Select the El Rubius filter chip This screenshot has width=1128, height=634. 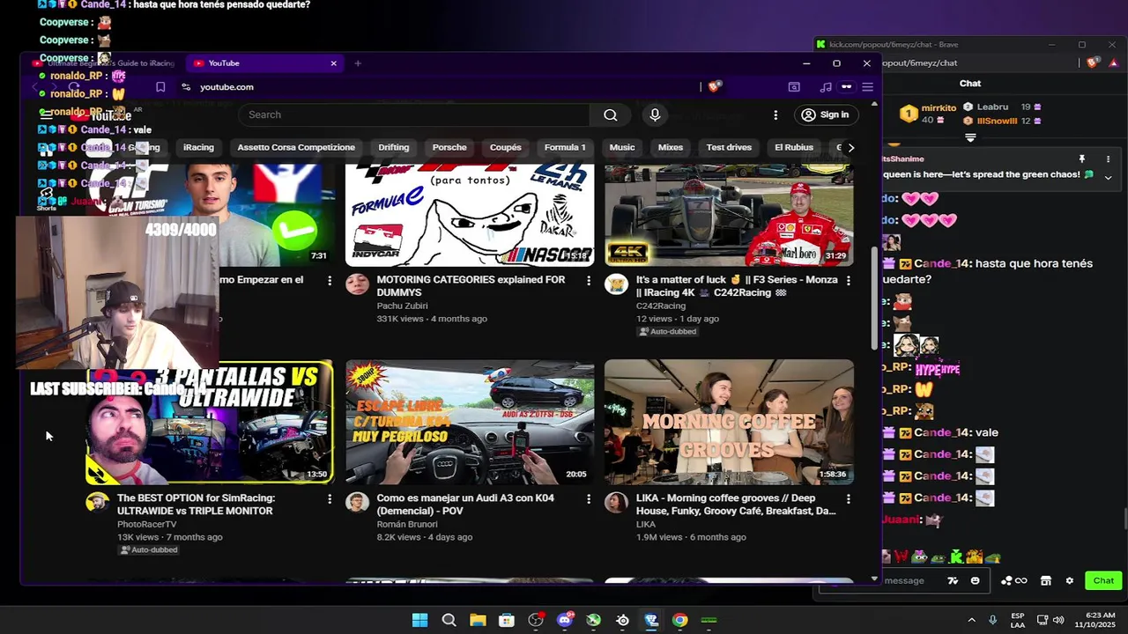(794, 147)
